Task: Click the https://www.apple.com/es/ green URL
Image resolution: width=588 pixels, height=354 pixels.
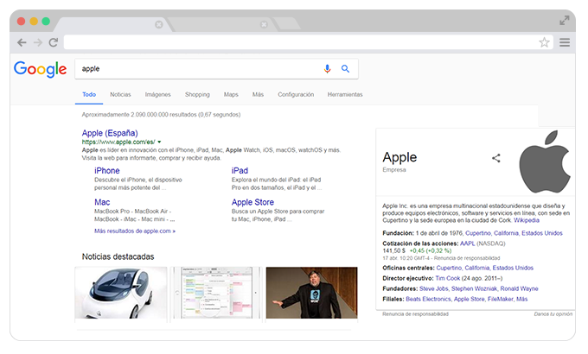Action: (x=118, y=142)
